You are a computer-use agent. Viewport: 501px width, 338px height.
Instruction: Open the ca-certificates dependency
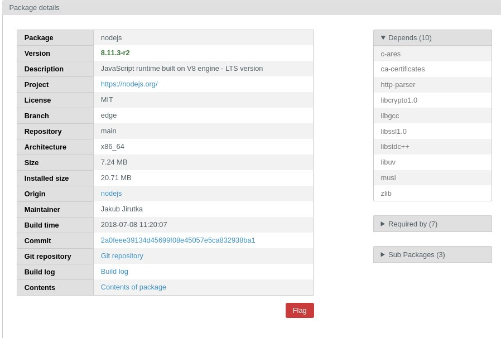click(x=402, y=69)
